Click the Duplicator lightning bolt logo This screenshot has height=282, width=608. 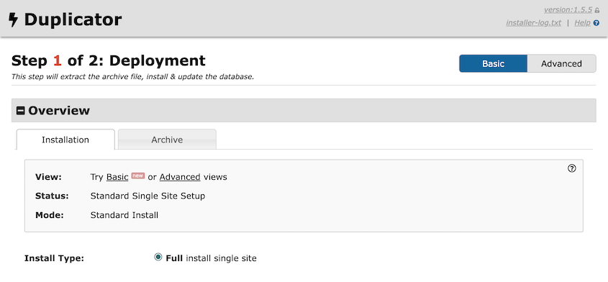[13, 19]
